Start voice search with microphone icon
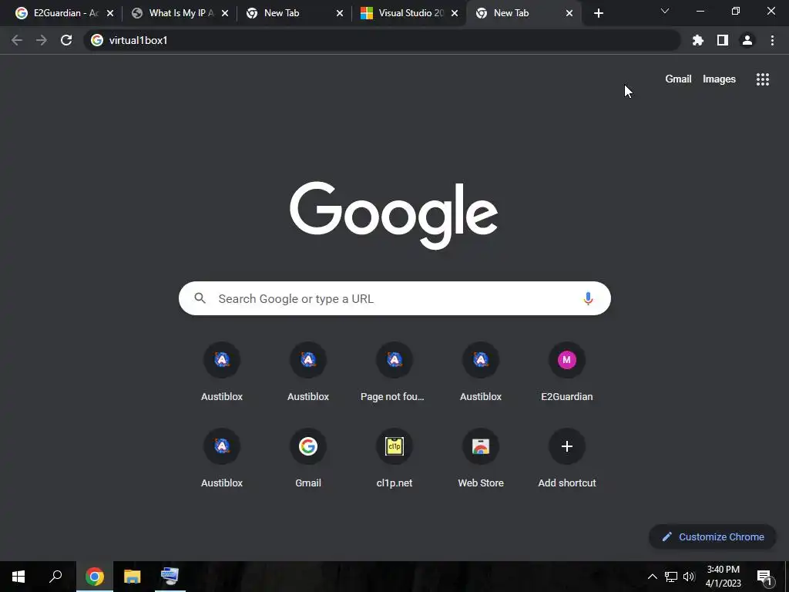 [x=588, y=298]
